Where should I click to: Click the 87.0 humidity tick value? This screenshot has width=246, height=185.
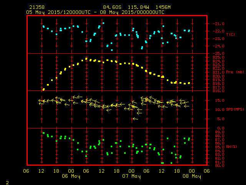point(219,140)
